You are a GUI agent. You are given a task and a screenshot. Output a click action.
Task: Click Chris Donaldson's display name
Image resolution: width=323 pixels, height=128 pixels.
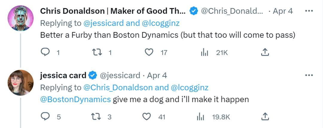(x=113, y=11)
